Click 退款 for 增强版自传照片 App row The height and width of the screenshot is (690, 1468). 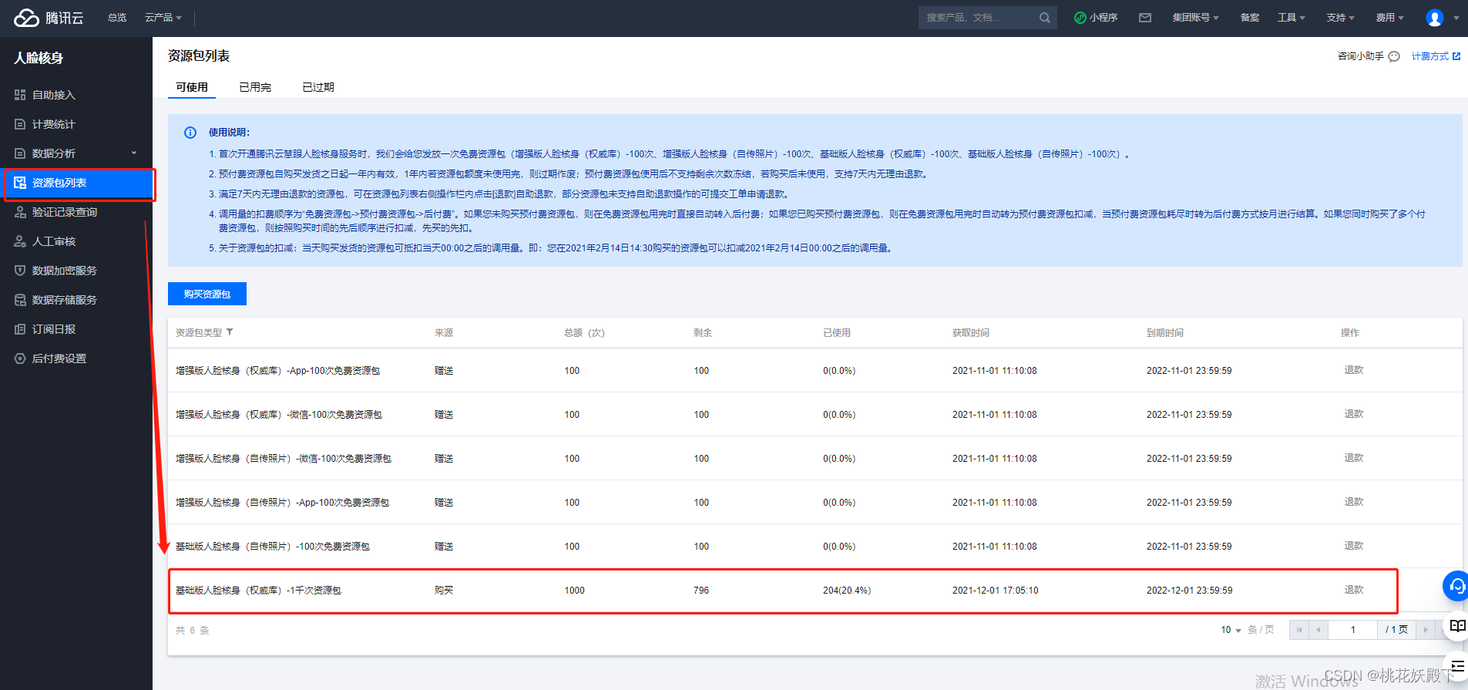[x=1354, y=502]
